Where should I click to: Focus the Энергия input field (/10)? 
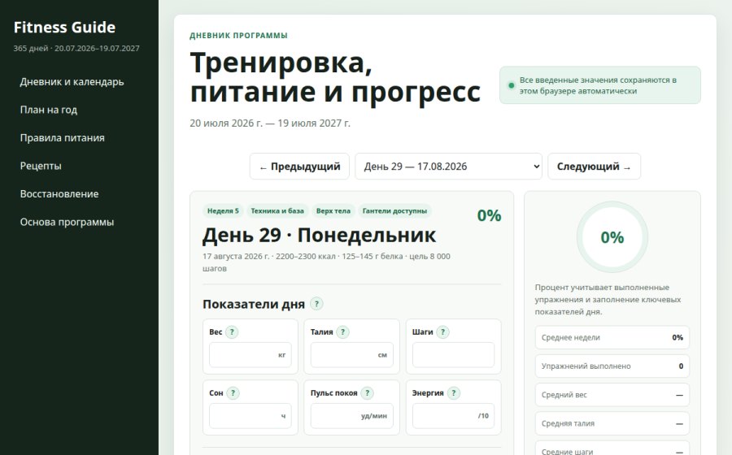click(x=453, y=416)
